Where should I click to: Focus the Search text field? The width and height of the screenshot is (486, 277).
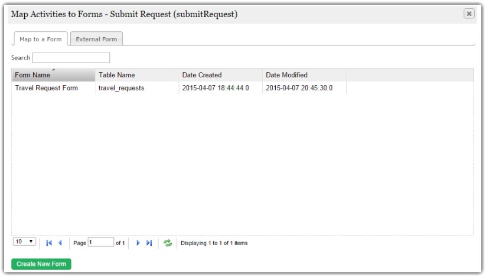[x=71, y=58]
